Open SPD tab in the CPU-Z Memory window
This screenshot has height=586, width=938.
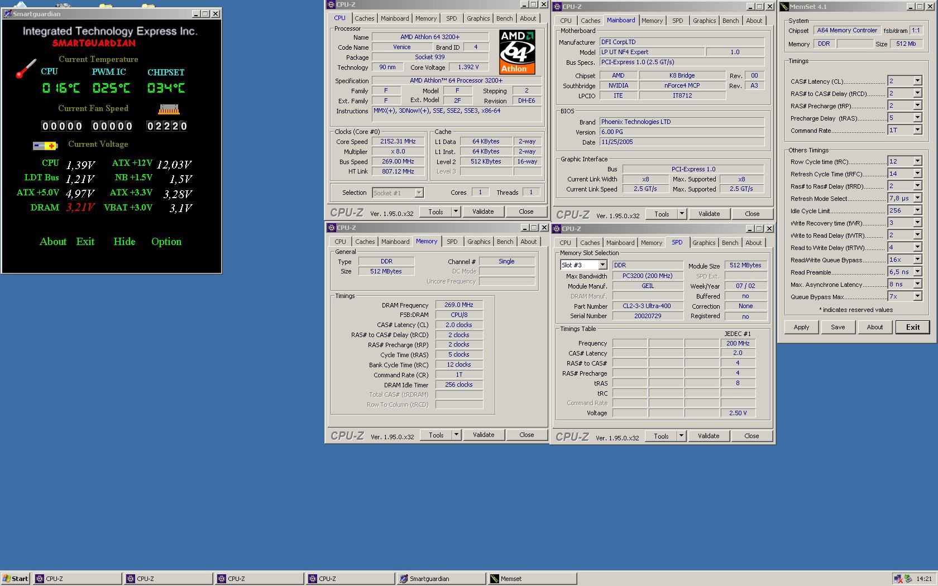pos(452,242)
